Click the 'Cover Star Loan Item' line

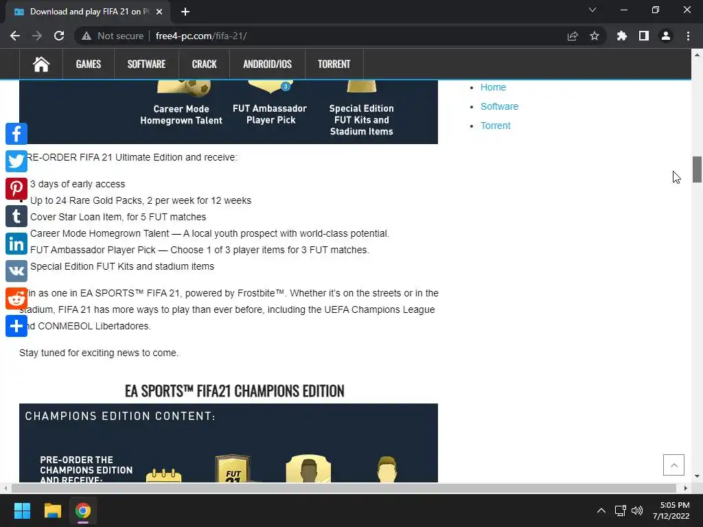click(118, 217)
